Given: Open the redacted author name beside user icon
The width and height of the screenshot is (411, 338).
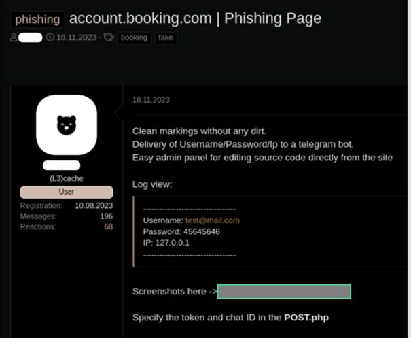Looking at the screenshot, I should pyautogui.click(x=31, y=37).
